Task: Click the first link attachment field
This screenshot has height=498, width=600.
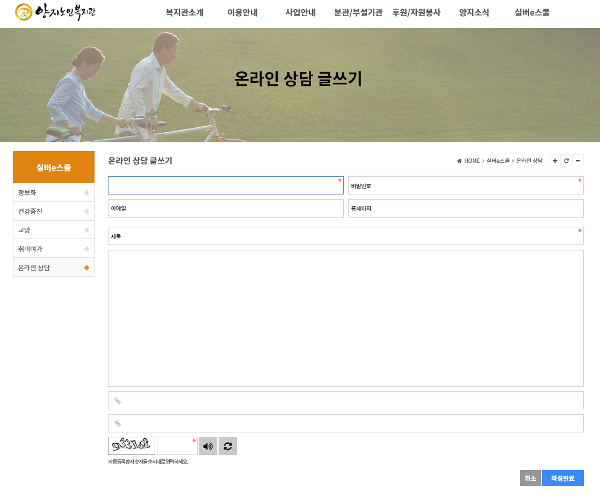Action: (346, 400)
